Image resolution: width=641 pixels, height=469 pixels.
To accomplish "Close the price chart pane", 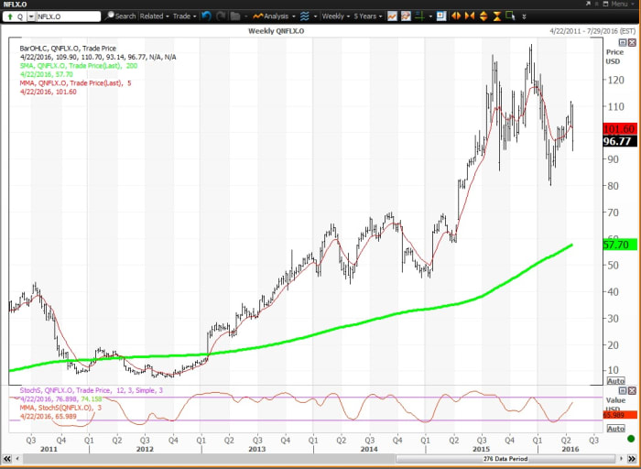I will (632, 42).
